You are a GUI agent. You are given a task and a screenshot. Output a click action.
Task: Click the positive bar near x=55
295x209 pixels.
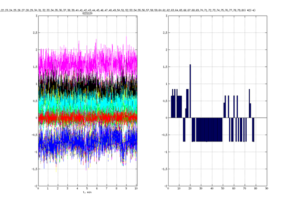point(229,107)
